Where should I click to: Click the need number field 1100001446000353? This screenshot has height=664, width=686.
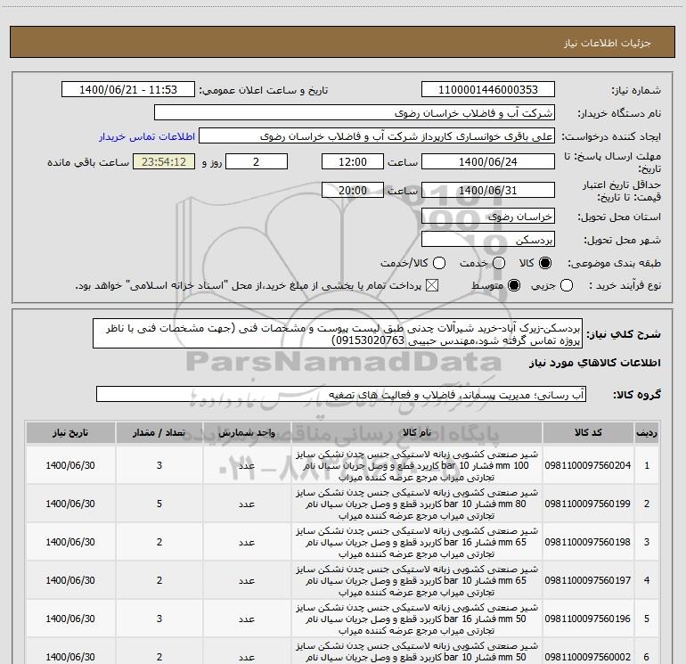pos(488,90)
